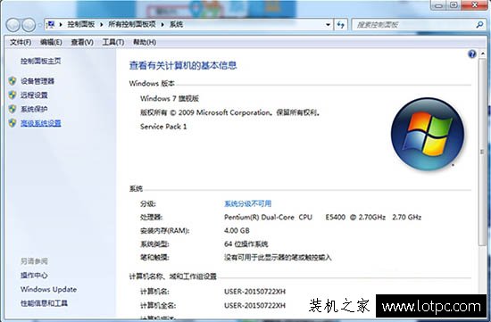491x322 pixels.
Task: Click the search magnifier icon
Action: click(x=479, y=25)
